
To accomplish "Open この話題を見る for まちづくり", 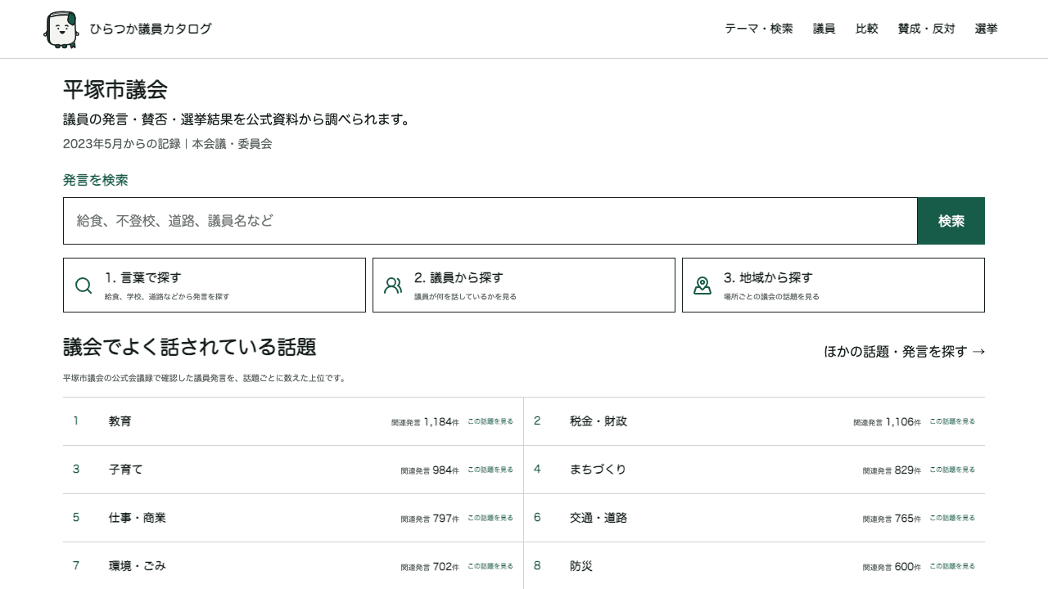I will pos(952,470).
